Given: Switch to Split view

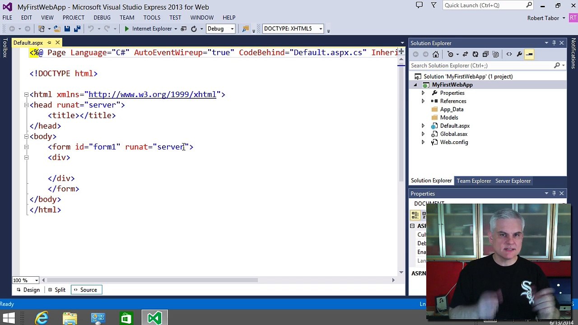Looking at the screenshot, I should click(57, 290).
